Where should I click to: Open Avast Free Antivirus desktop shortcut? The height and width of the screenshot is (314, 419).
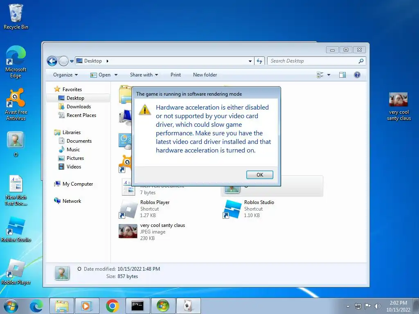point(16,104)
